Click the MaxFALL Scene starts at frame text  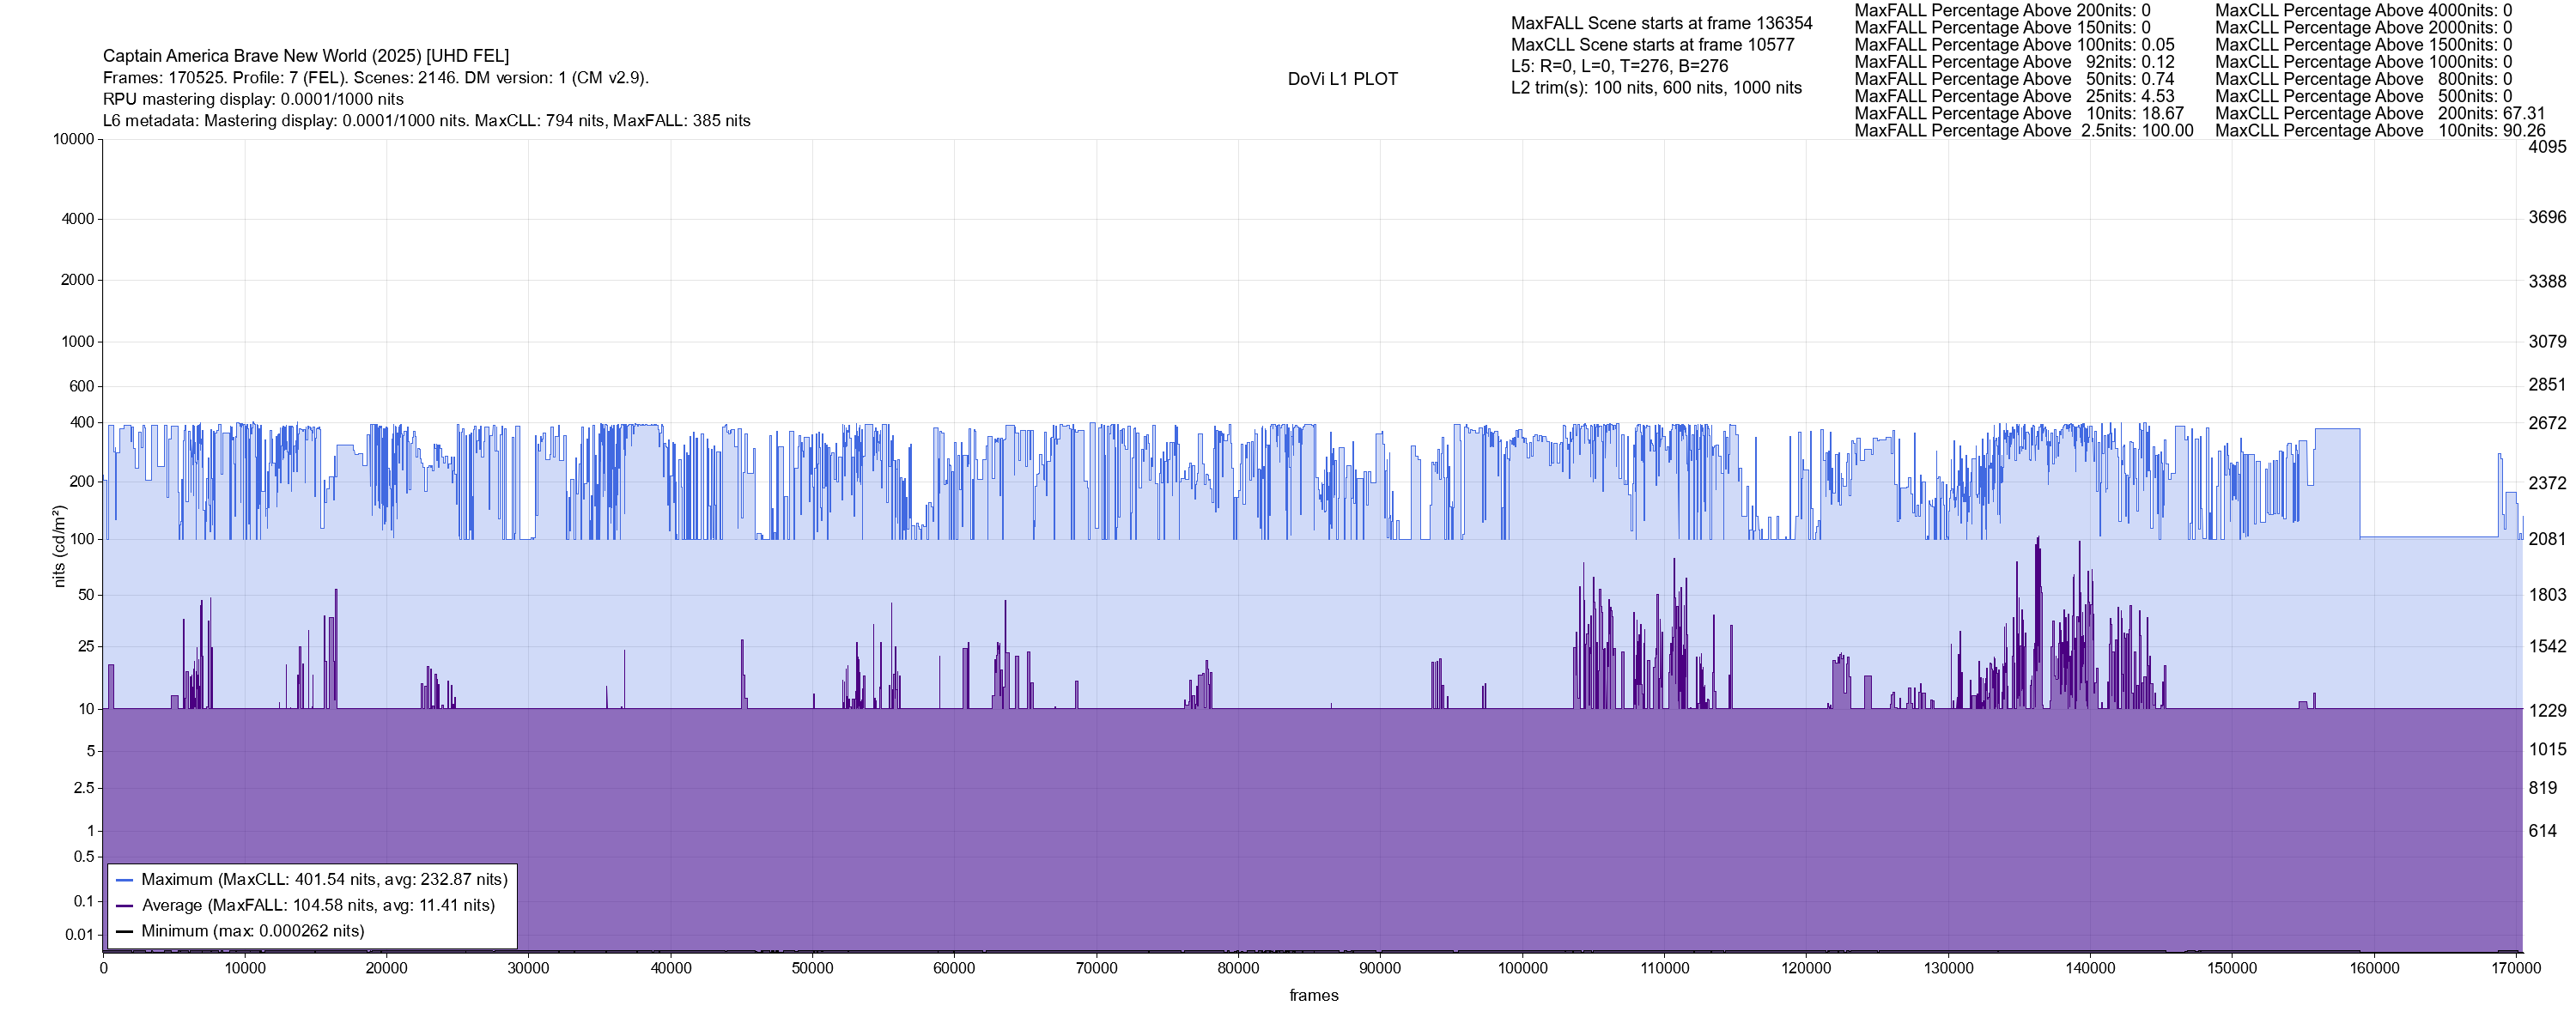click(1661, 23)
